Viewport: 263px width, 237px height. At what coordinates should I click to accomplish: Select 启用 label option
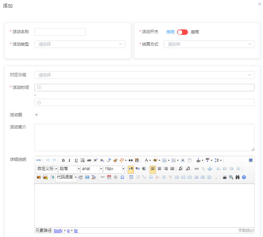(195, 32)
